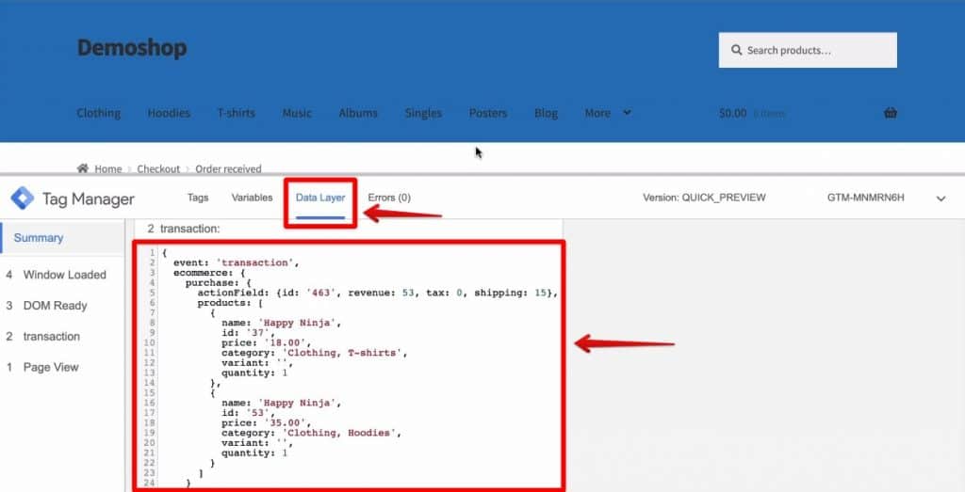Click the Tag Manager logo icon
This screenshot has height=492, width=965.
coord(23,198)
